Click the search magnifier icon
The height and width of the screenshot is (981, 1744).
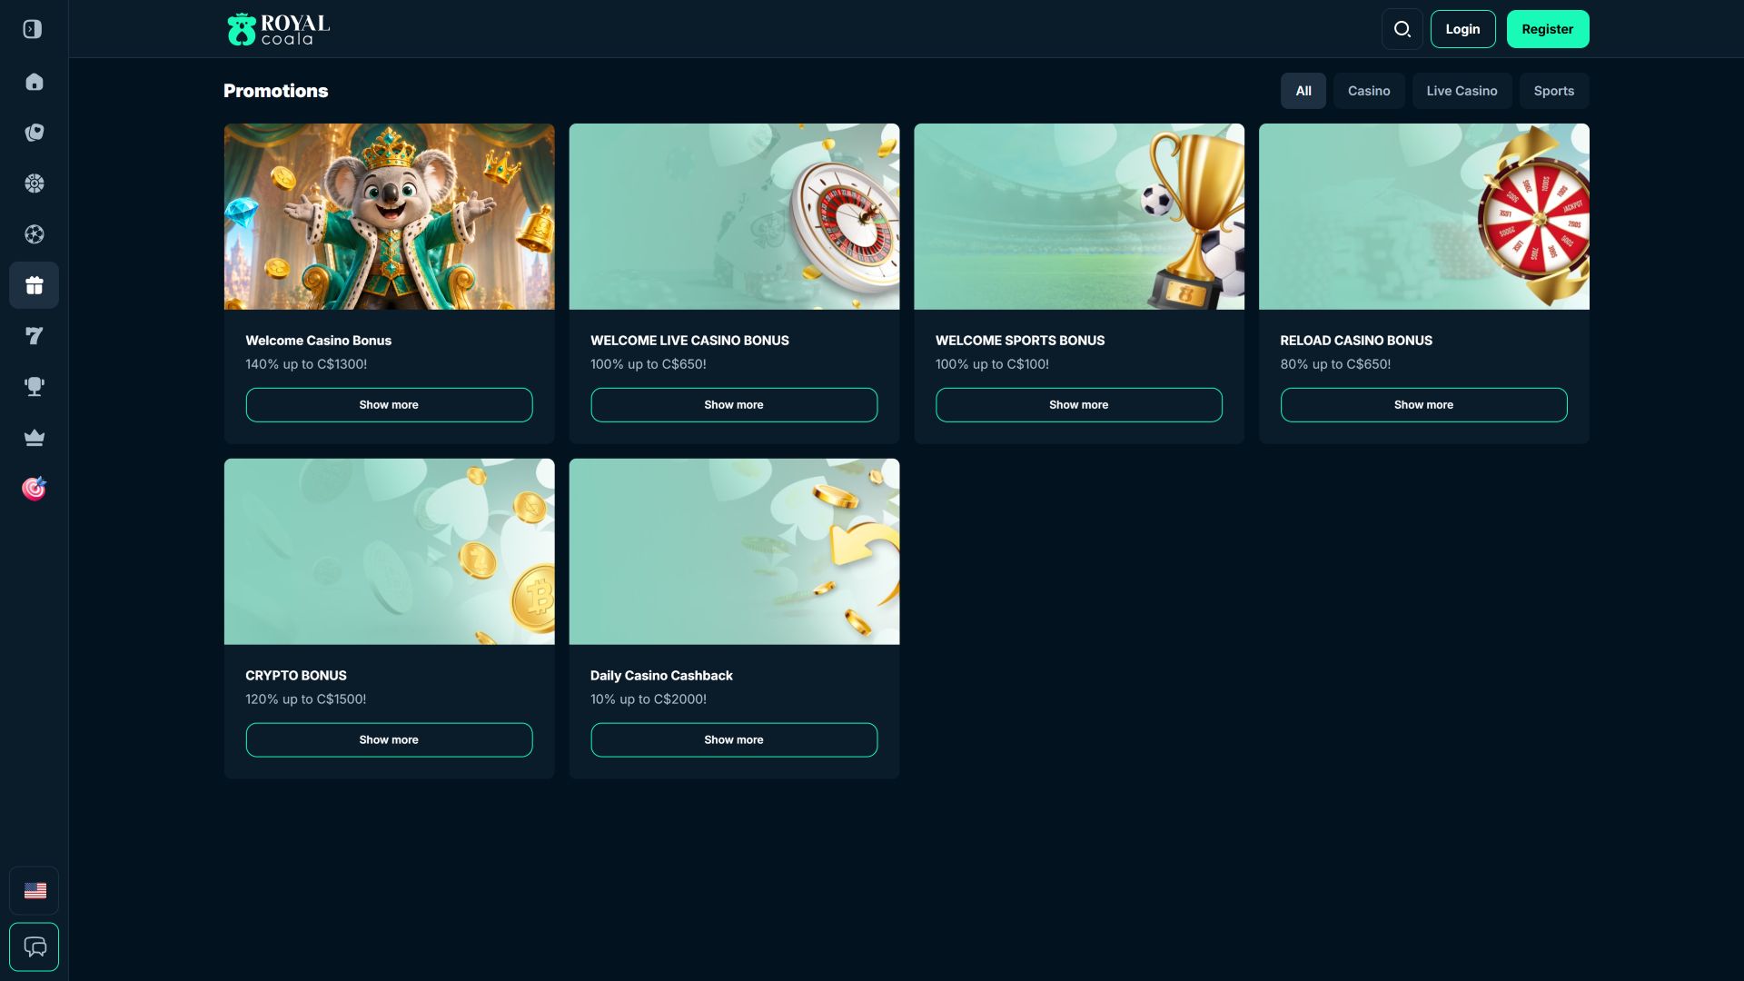coord(1402,29)
